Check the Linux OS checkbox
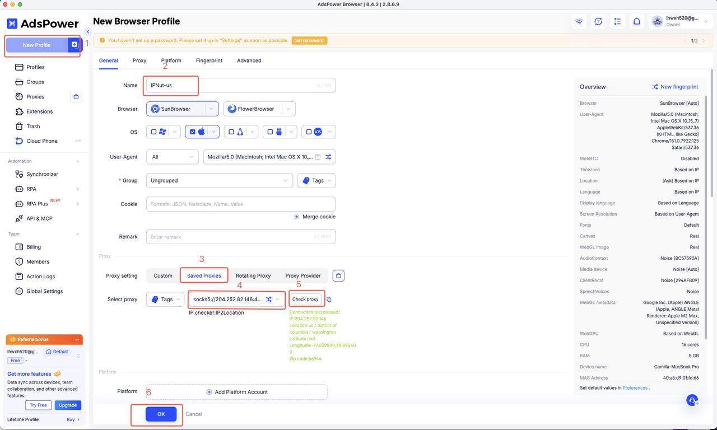717x430 pixels. [231, 132]
